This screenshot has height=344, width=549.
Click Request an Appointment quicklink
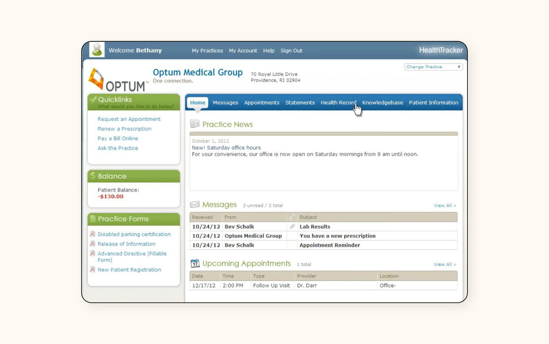(129, 119)
